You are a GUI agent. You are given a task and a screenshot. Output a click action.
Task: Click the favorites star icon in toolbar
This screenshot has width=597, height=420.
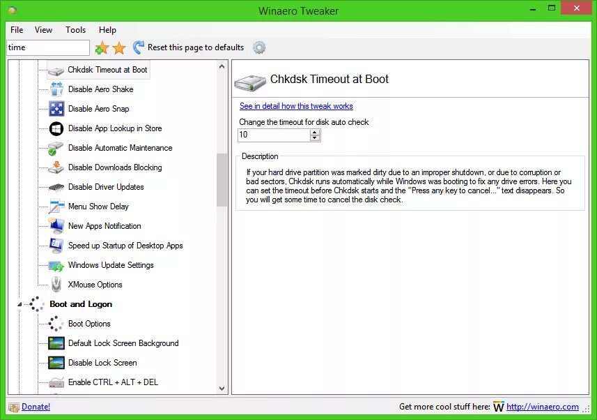(119, 47)
